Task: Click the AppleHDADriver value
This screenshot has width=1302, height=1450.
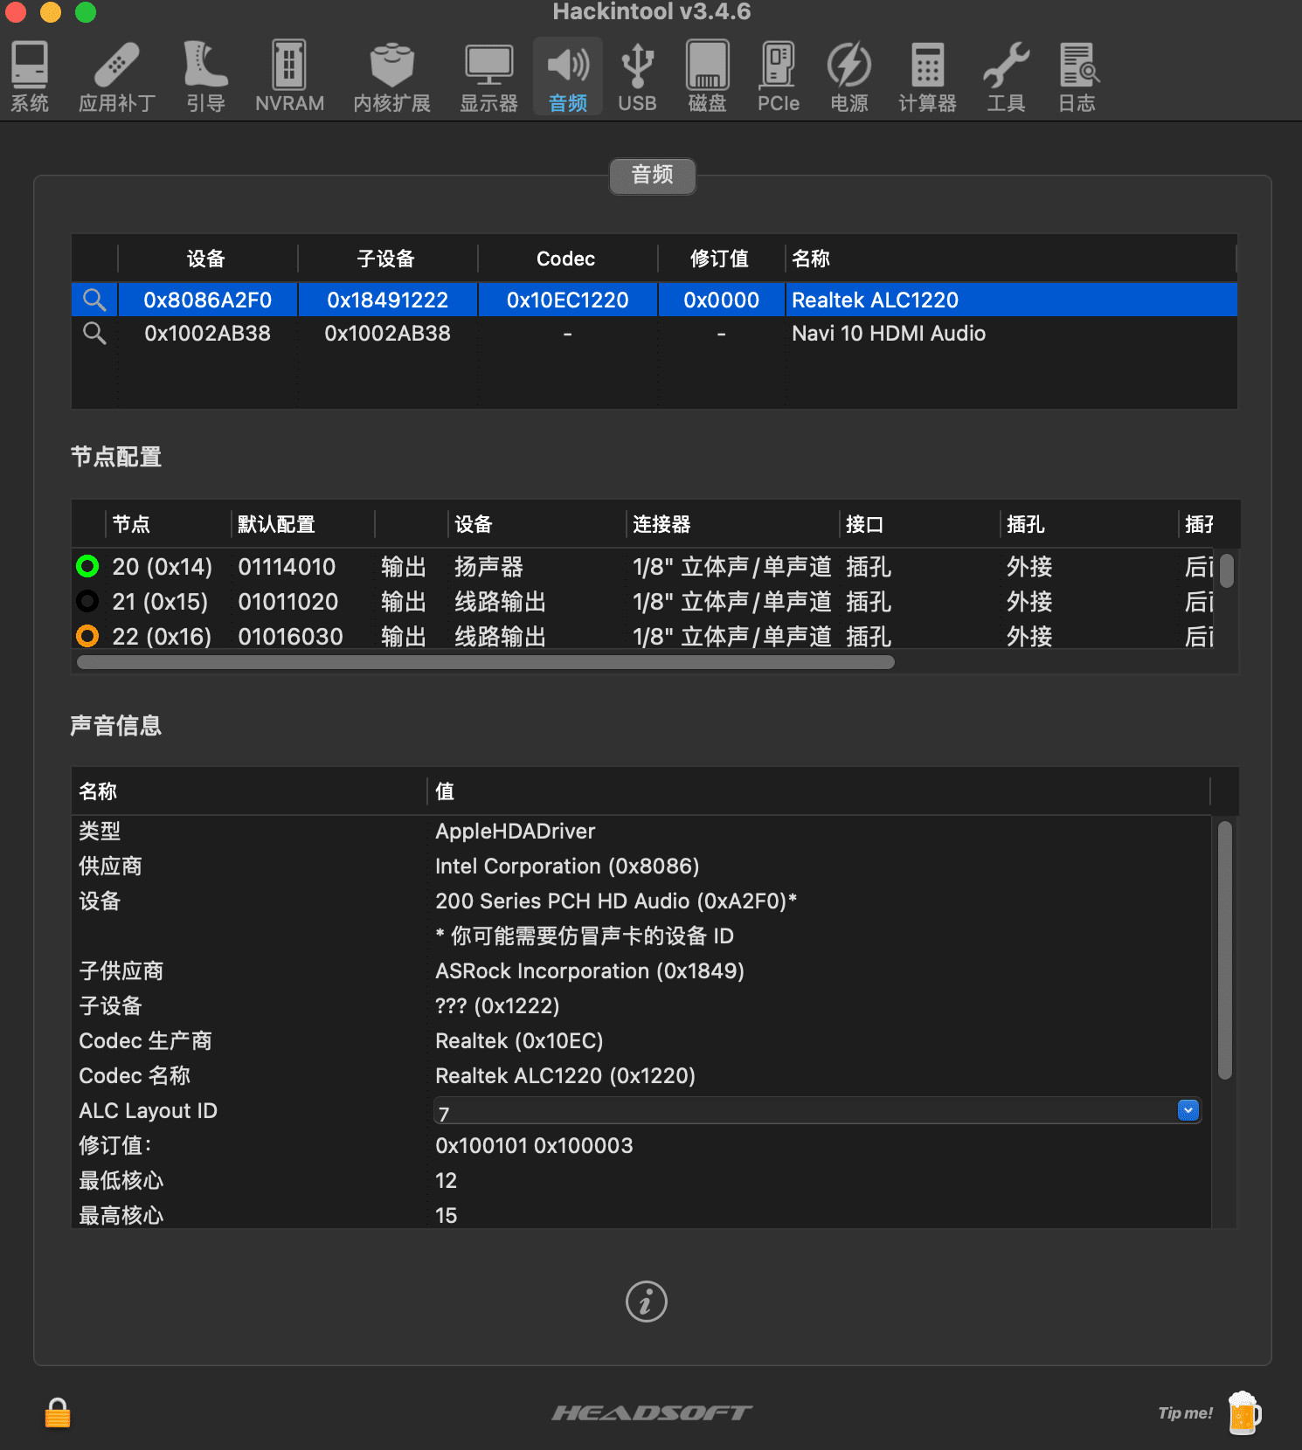Action: 515,831
